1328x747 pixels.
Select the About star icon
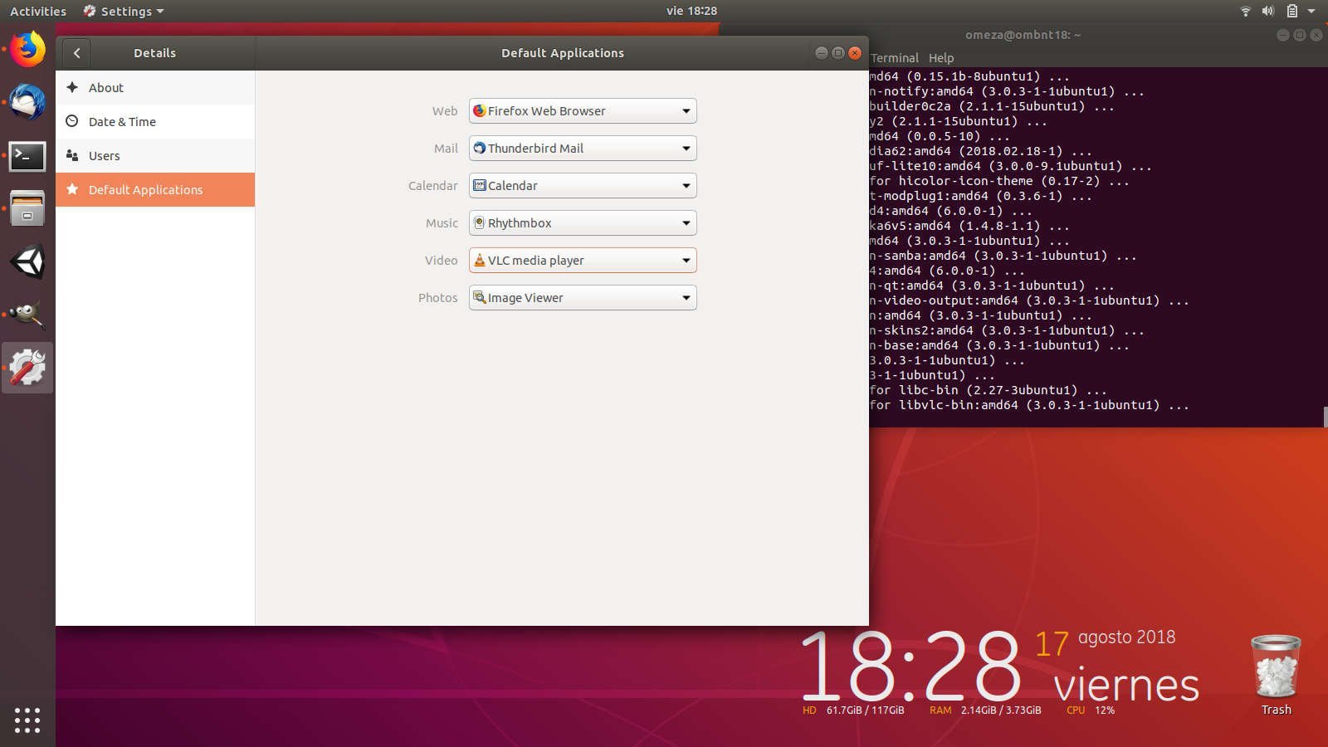(72, 87)
